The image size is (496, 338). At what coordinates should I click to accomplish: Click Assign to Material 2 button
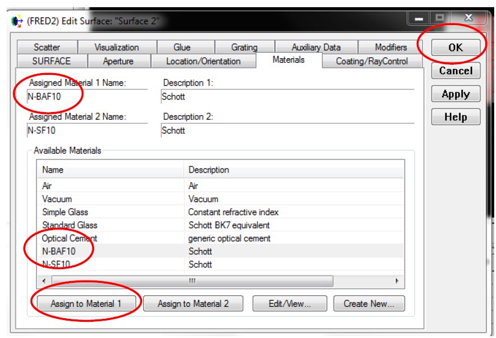tap(193, 303)
